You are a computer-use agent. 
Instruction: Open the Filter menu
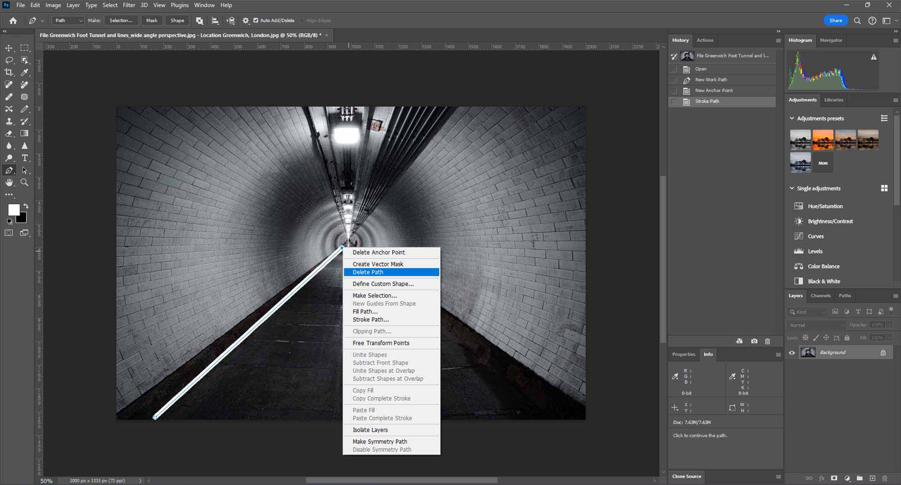tap(129, 5)
